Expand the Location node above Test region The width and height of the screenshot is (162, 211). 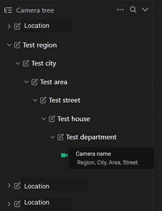point(9,26)
